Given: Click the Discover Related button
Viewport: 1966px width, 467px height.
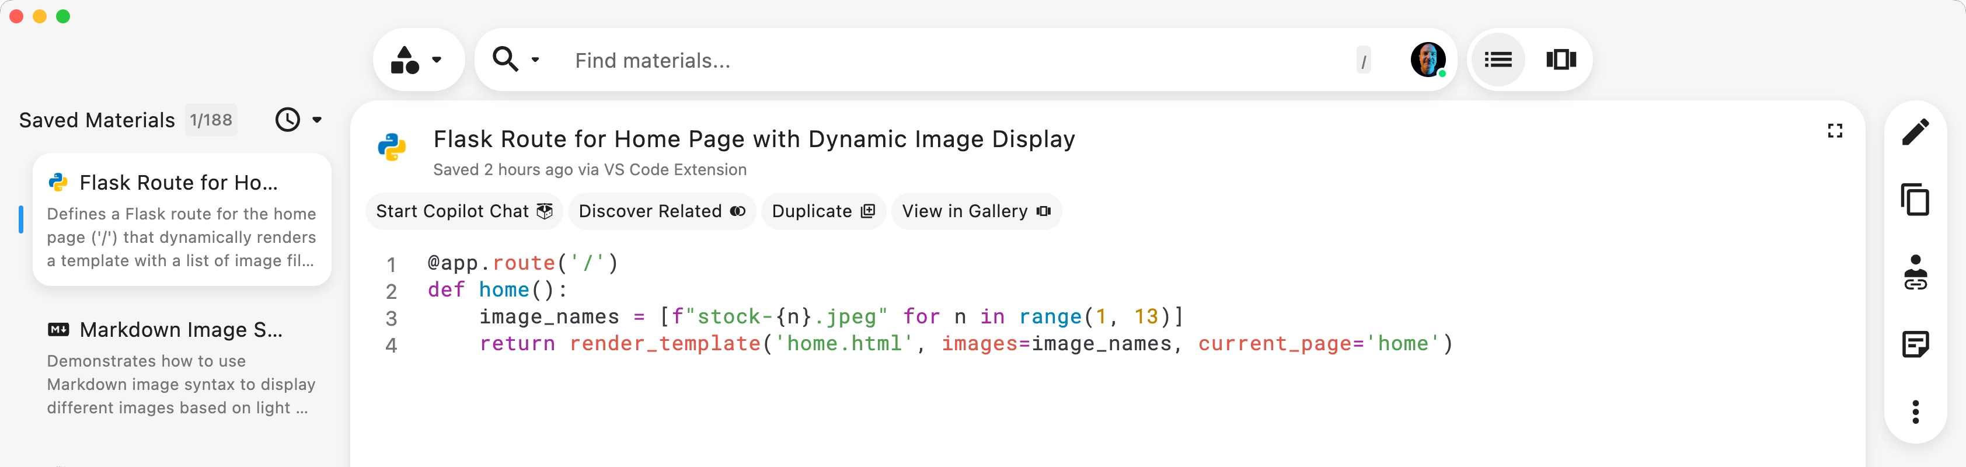Looking at the screenshot, I should 661,211.
